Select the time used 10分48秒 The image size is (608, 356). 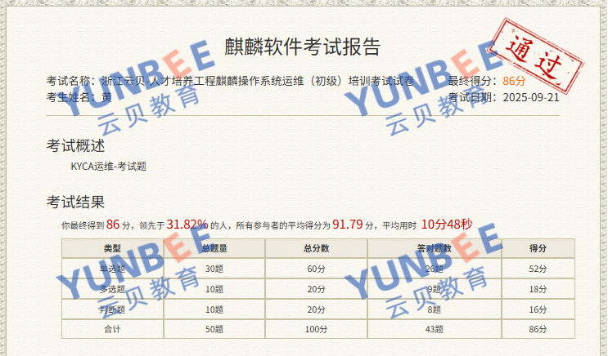(x=447, y=225)
